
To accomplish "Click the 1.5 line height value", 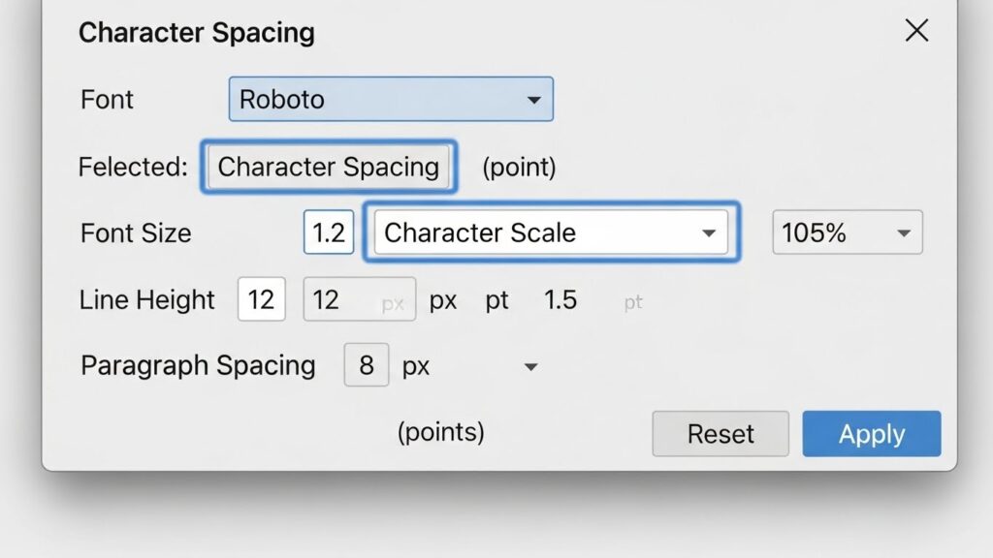I will pos(561,300).
